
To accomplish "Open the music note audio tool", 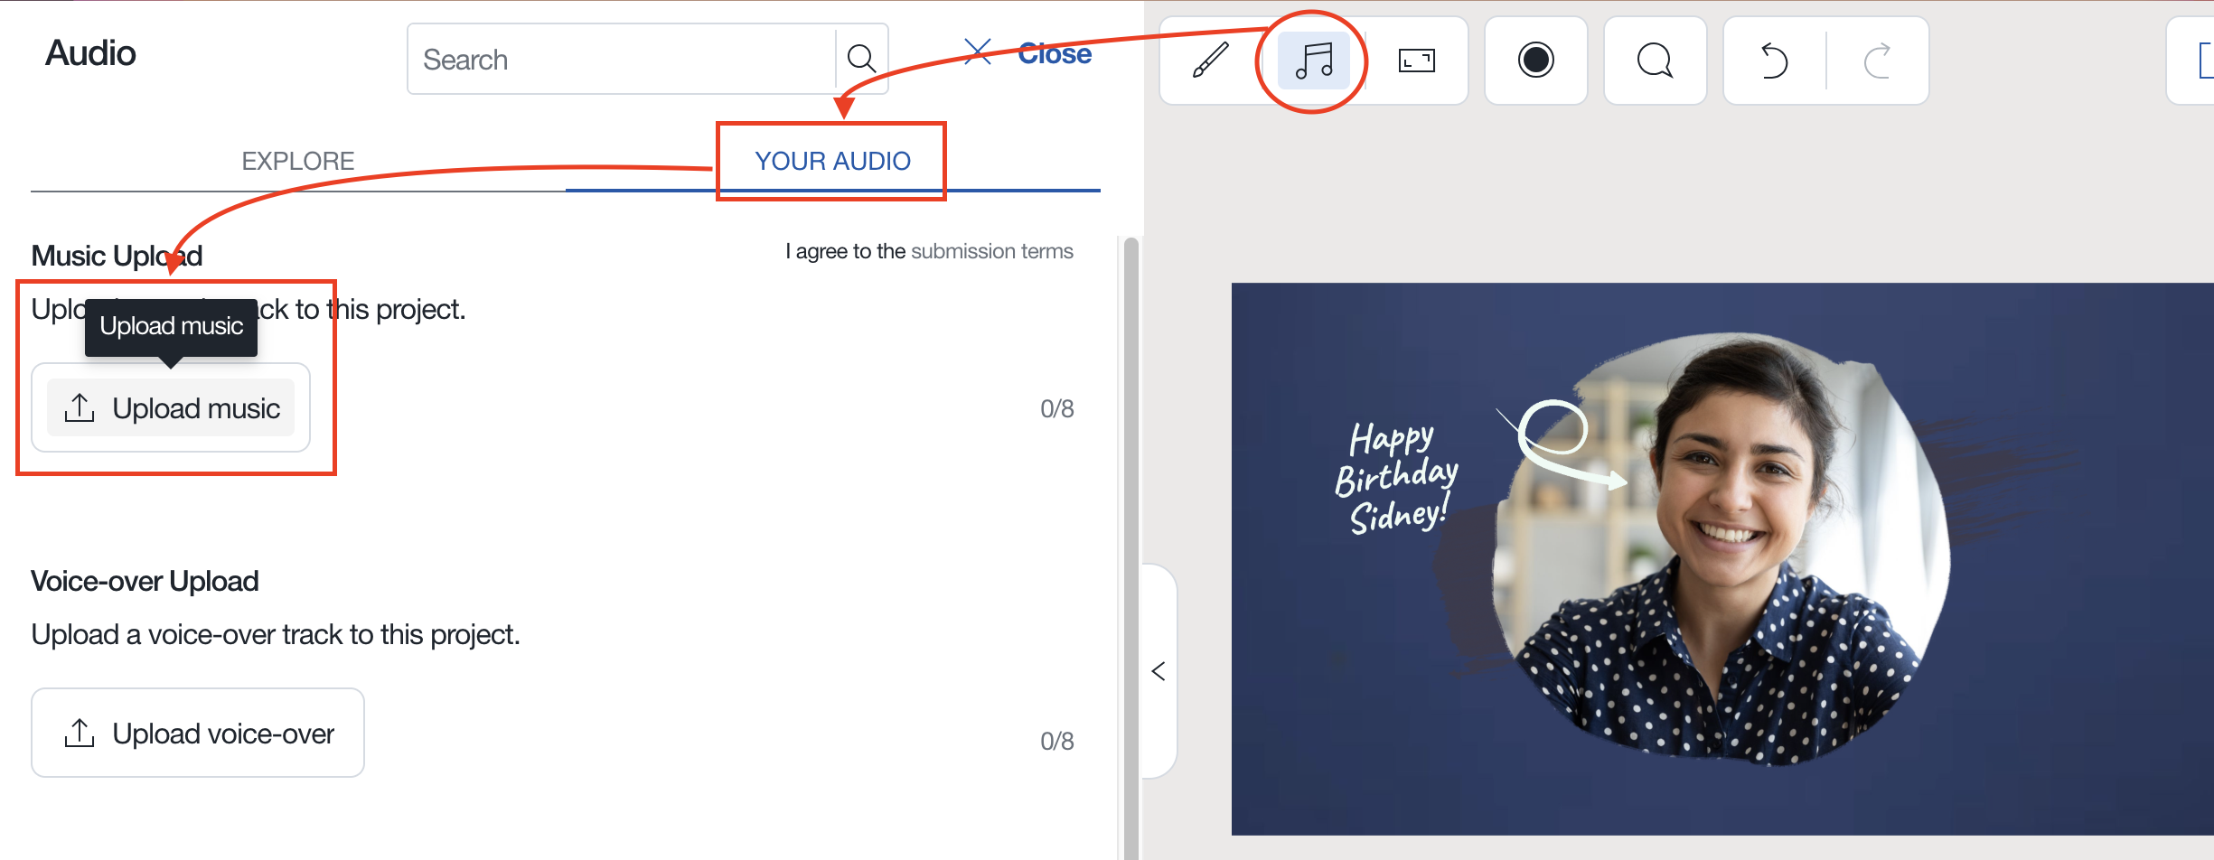I will pyautogui.click(x=1313, y=61).
